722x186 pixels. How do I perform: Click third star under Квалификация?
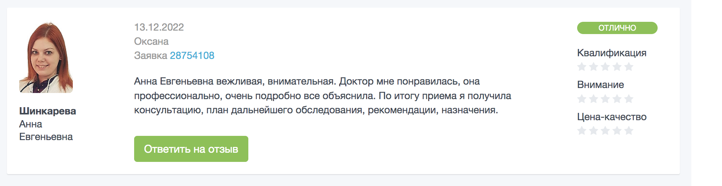click(x=605, y=67)
